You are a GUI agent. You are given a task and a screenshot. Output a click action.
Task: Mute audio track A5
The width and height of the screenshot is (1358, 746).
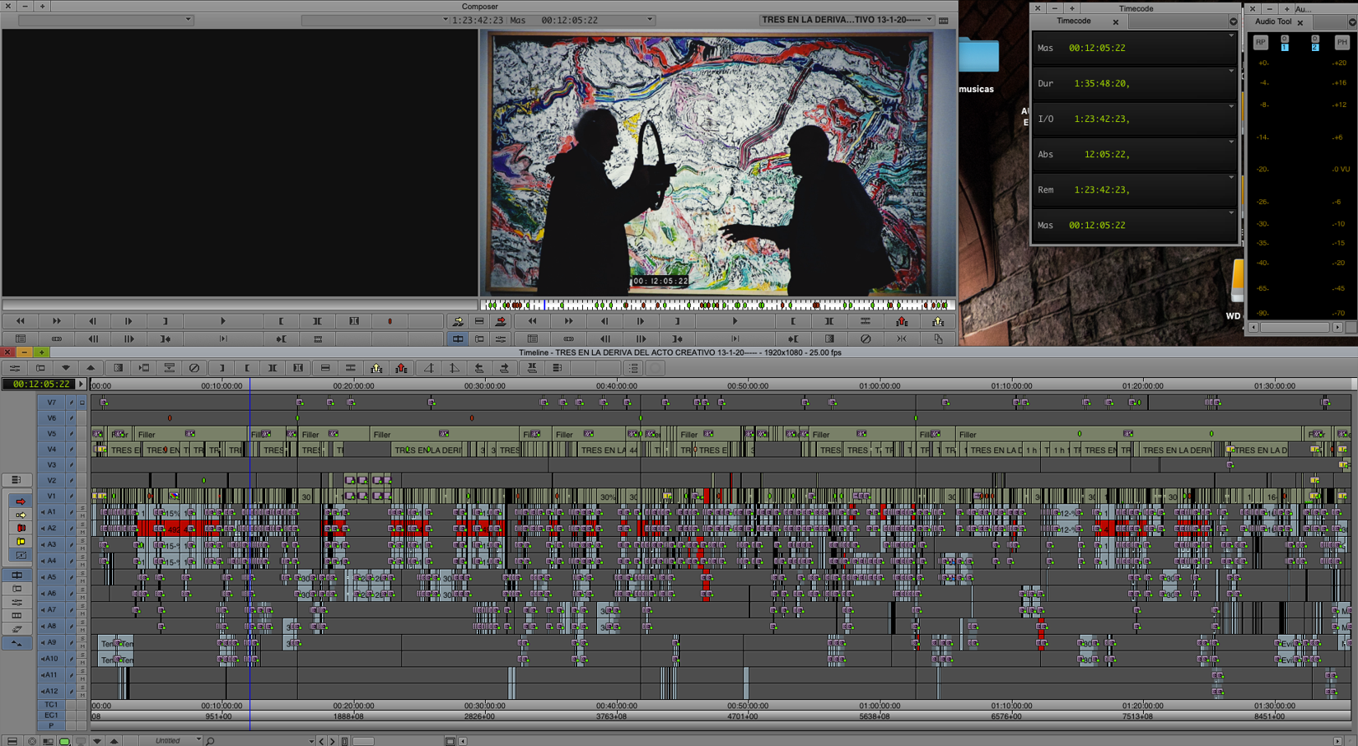point(82,580)
